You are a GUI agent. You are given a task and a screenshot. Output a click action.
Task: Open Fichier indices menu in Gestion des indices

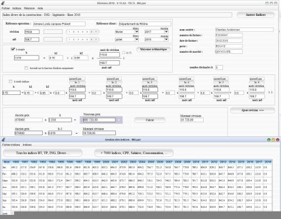(11, 145)
